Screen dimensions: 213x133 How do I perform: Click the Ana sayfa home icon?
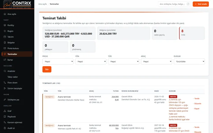(x=5, y=14)
